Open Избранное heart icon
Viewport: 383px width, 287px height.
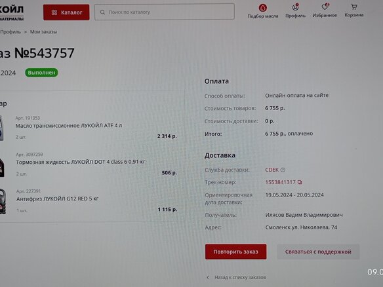click(325, 7)
